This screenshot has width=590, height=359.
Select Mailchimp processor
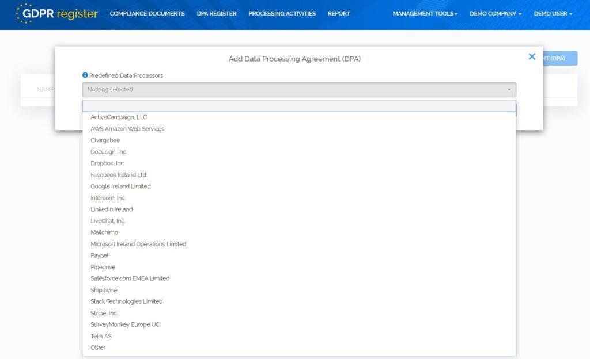click(x=299, y=232)
